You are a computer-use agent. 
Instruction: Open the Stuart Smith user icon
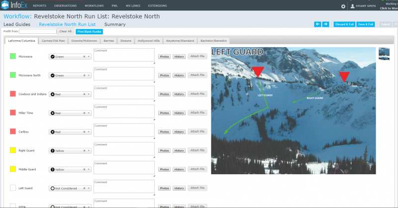click(352, 6)
